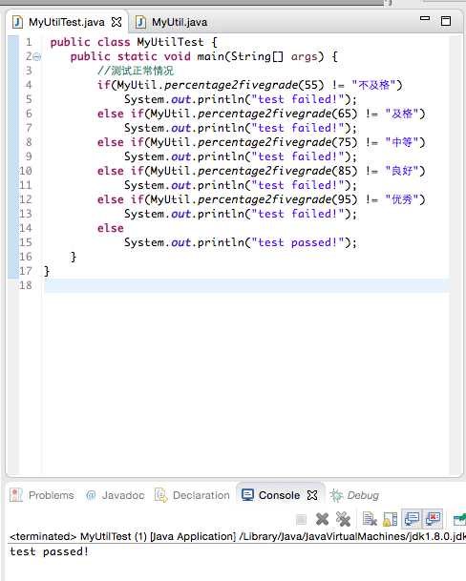The image size is (466, 581).
Task: Select the Console view tab
Action: pyautogui.click(x=279, y=495)
